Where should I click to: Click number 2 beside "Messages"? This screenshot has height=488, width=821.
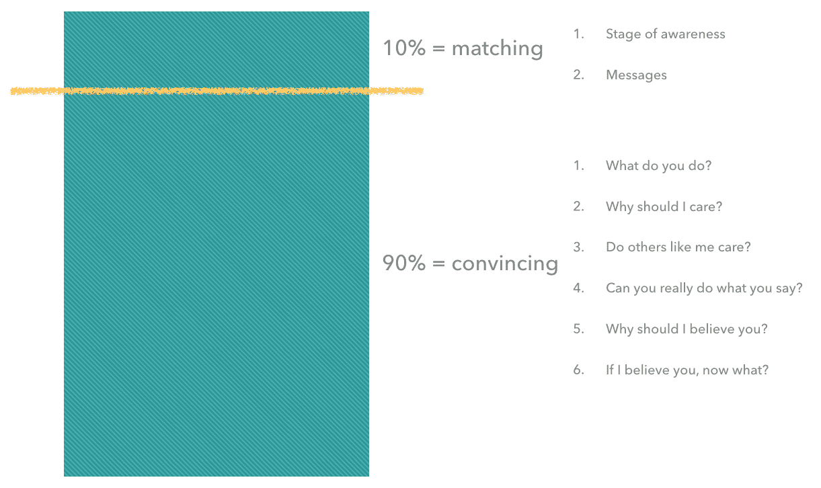[578, 75]
